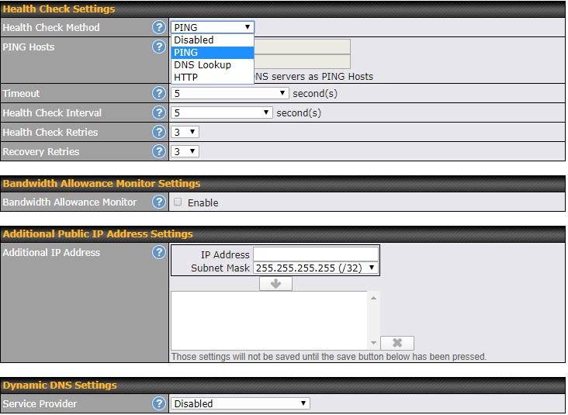
Task: Click help icon beside Health Check Method
Action: [x=159, y=27]
